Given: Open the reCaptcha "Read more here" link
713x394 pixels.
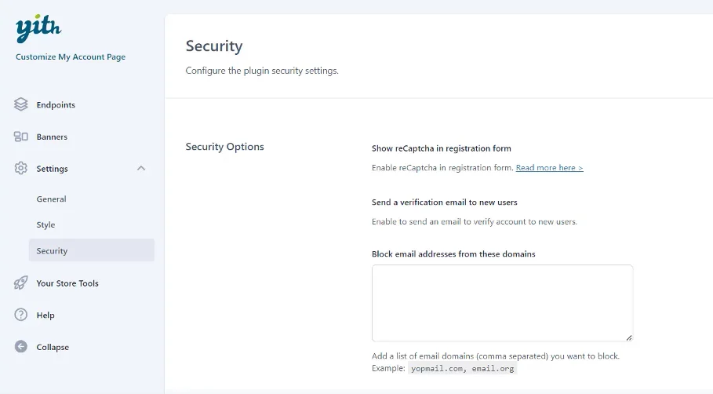Looking at the screenshot, I should coord(549,168).
